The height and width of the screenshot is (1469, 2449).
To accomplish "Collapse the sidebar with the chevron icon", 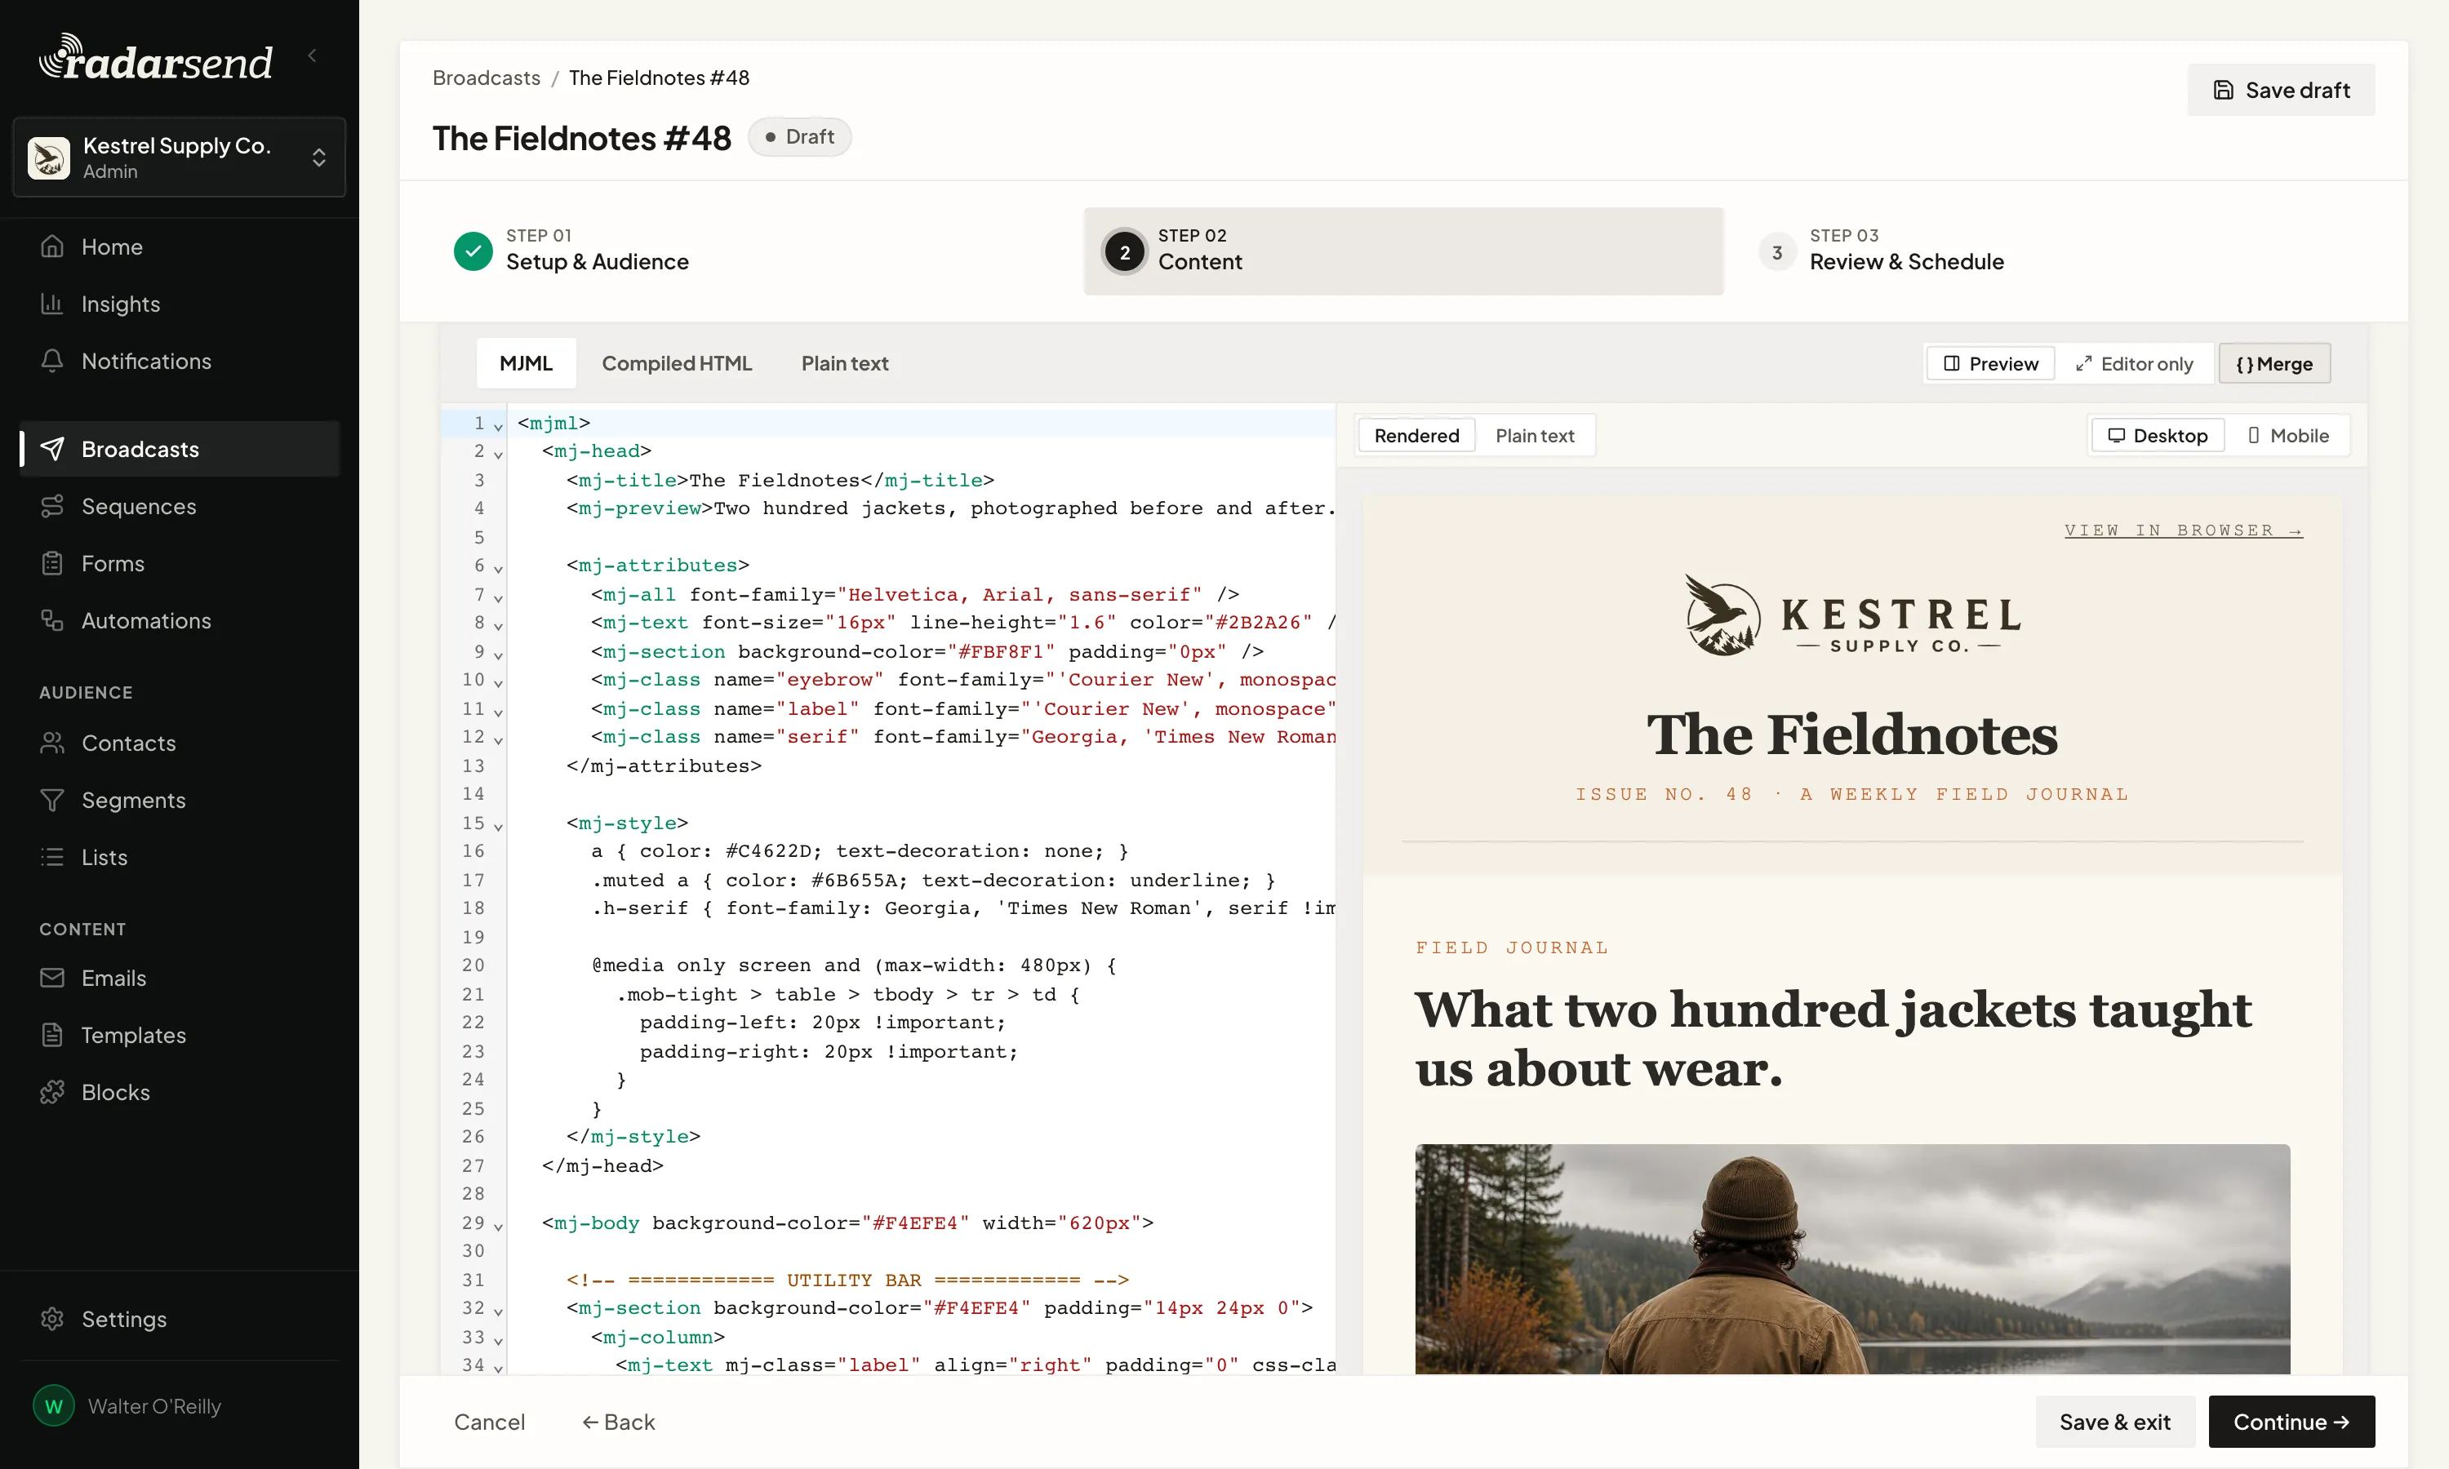I will (x=312, y=56).
